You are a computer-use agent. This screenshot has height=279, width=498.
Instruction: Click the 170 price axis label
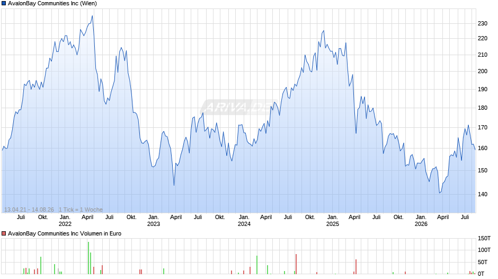[483, 128]
